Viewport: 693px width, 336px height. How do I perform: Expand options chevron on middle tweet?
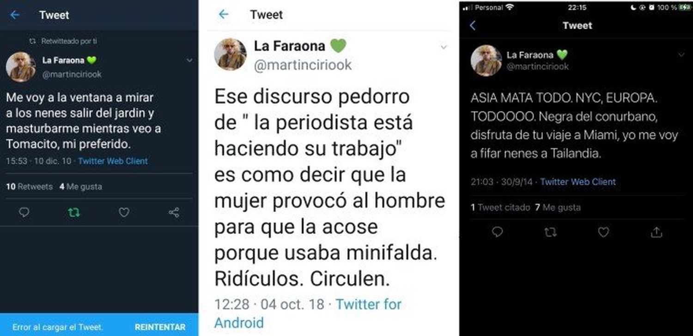[444, 47]
